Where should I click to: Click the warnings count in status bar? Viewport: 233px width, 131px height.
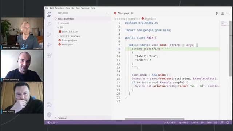[55, 123]
